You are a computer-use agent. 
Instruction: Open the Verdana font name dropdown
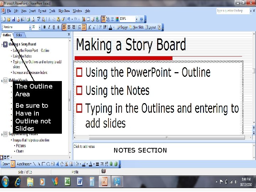[x=30, y=27]
